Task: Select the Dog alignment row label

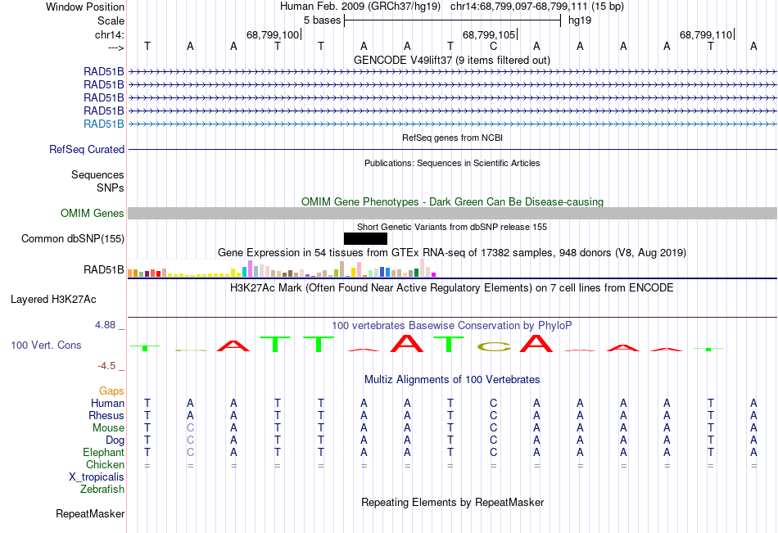Action: pyautogui.click(x=115, y=440)
